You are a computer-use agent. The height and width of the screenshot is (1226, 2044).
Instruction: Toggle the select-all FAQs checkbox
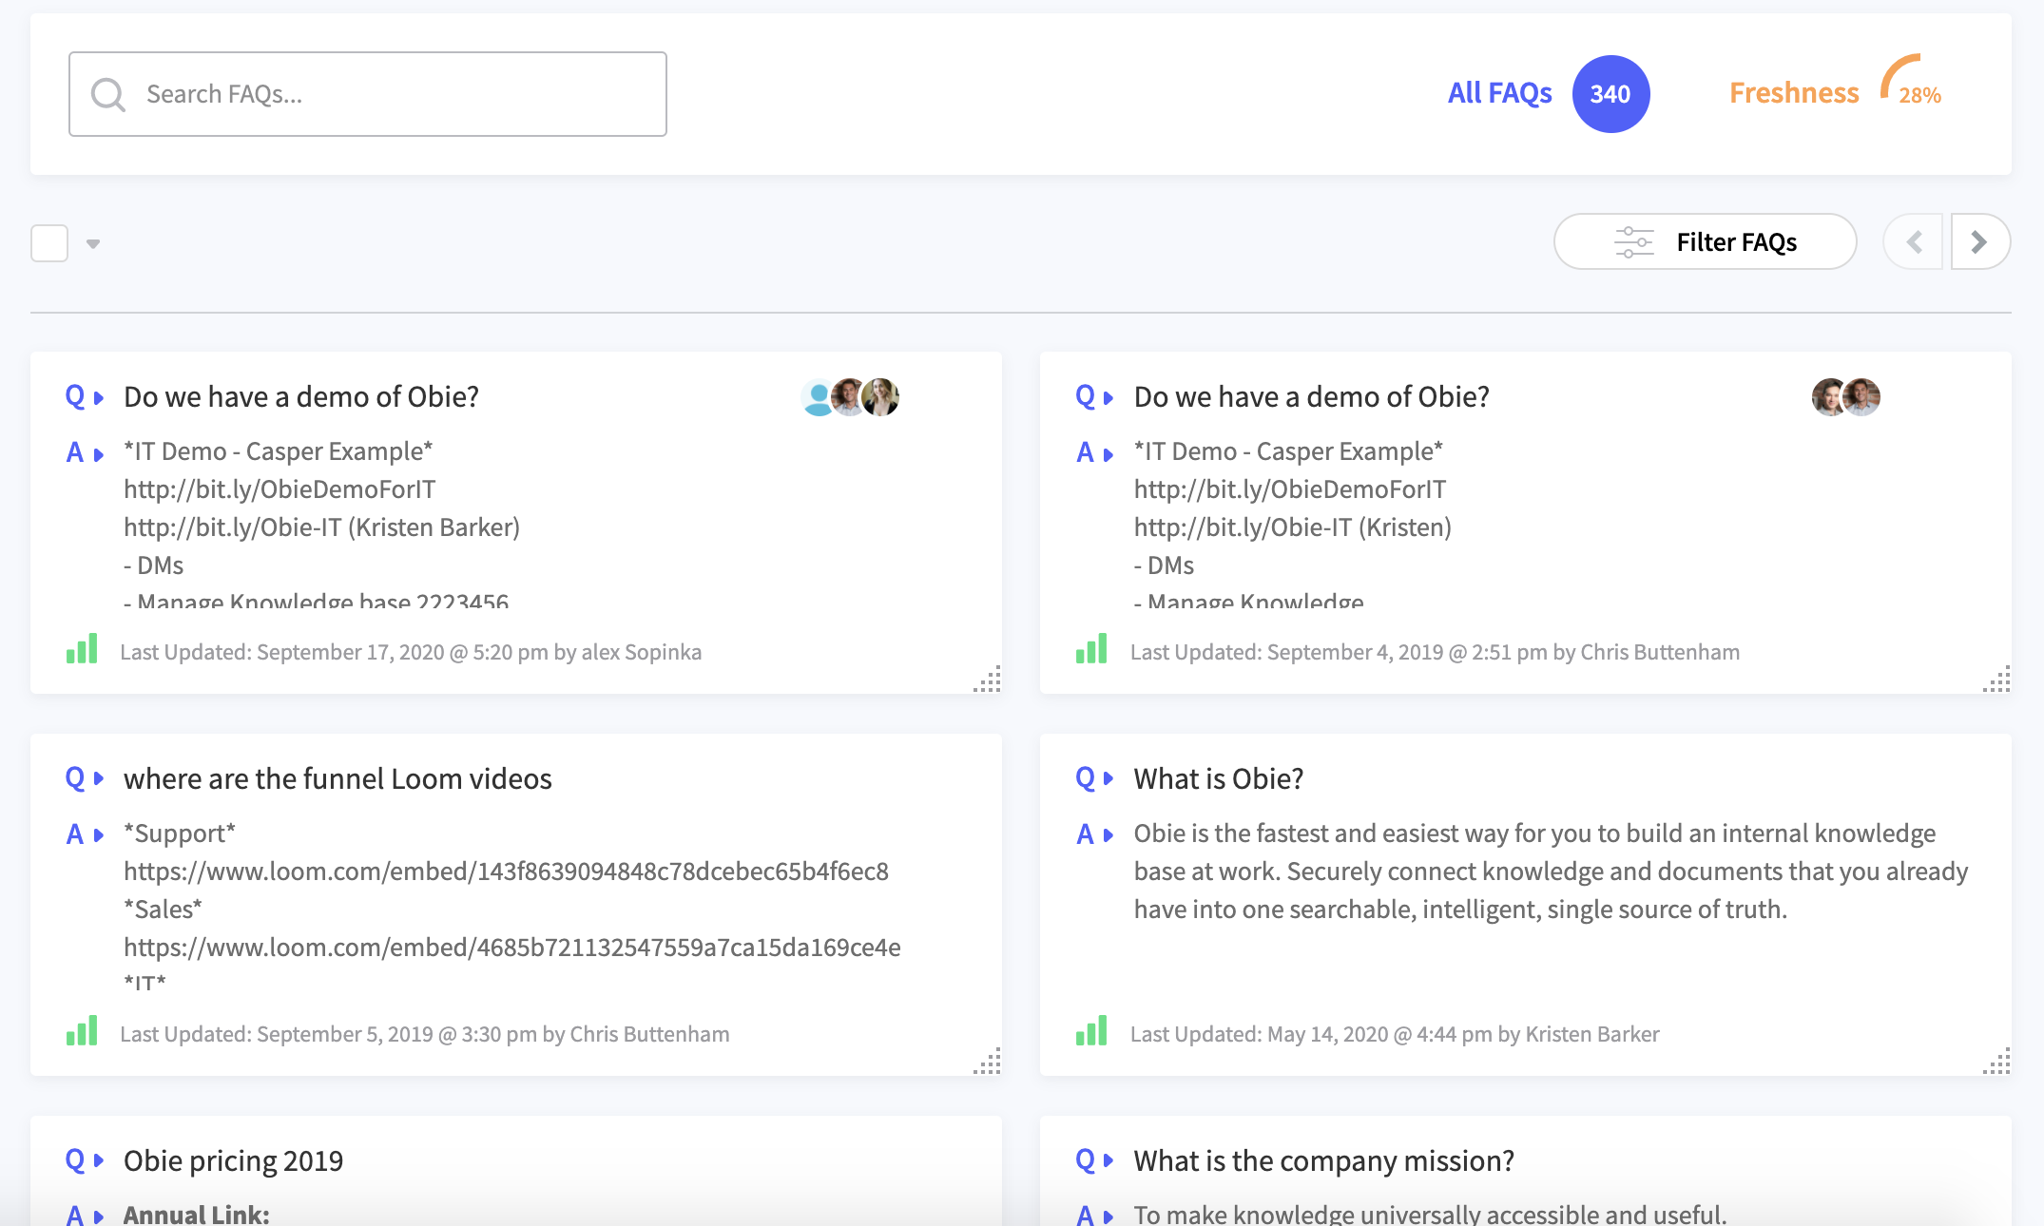coord(49,243)
